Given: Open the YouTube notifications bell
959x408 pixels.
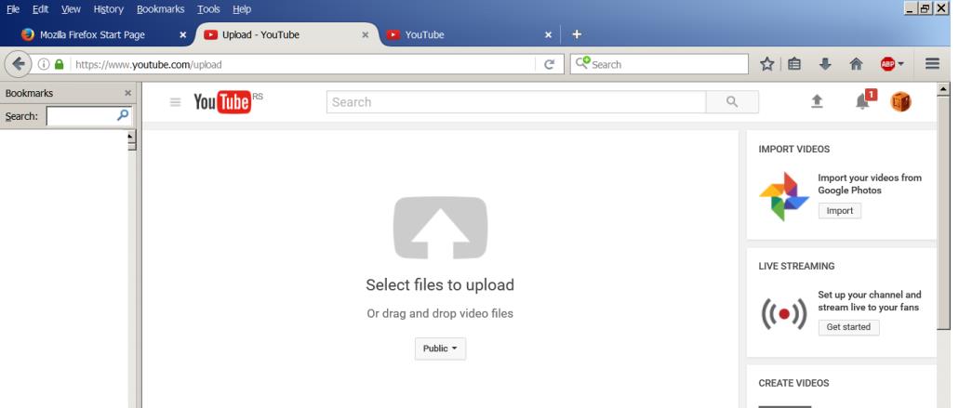Looking at the screenshot, I should point(863,102).
